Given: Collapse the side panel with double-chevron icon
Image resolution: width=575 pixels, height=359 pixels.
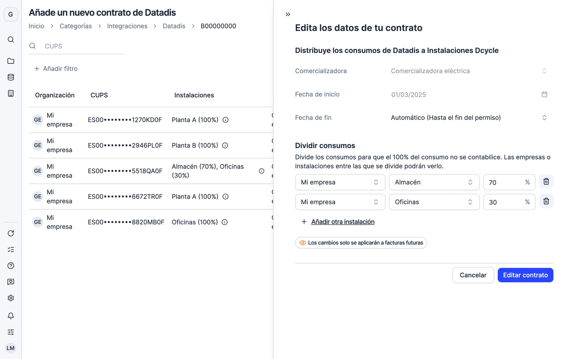Looking at the screenshot, I should (288, 14).
